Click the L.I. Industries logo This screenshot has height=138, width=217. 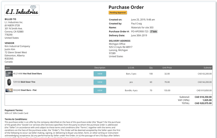coord(22,10)
